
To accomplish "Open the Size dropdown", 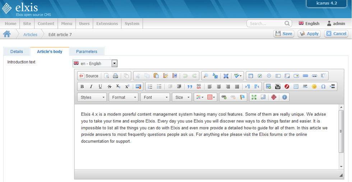I will point(182,97).
